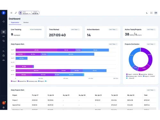Click the Tu, Apr 22 column header

pyautogui.click(x=115, y=95)
